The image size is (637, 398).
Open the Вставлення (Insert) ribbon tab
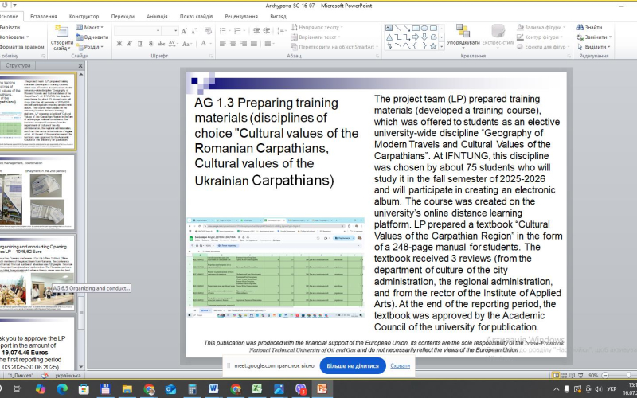coord(44,16)
